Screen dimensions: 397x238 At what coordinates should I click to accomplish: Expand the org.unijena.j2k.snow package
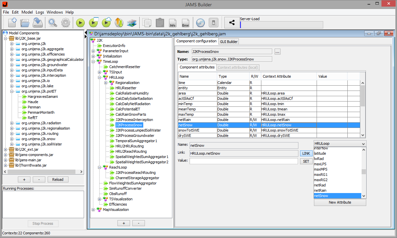[x=12, y=139]
